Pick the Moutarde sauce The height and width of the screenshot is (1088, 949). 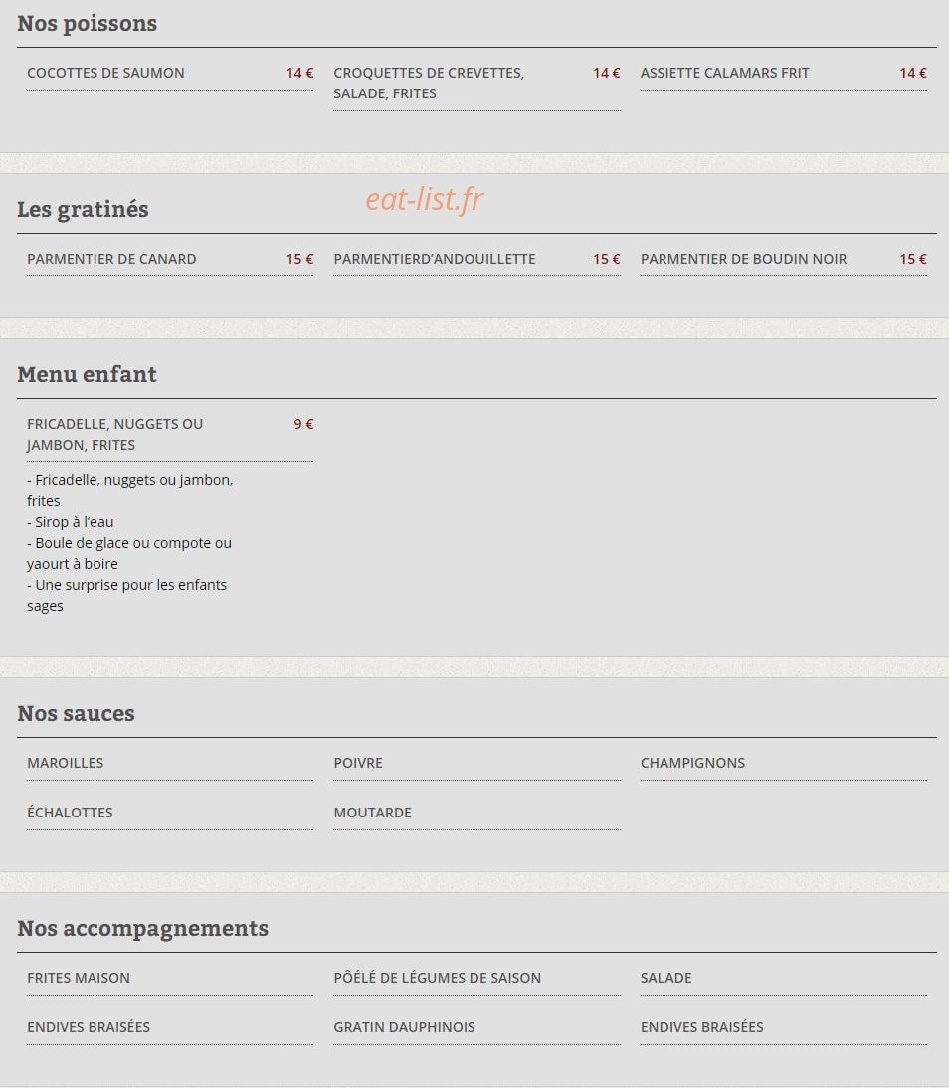click(x=372, y=813)
